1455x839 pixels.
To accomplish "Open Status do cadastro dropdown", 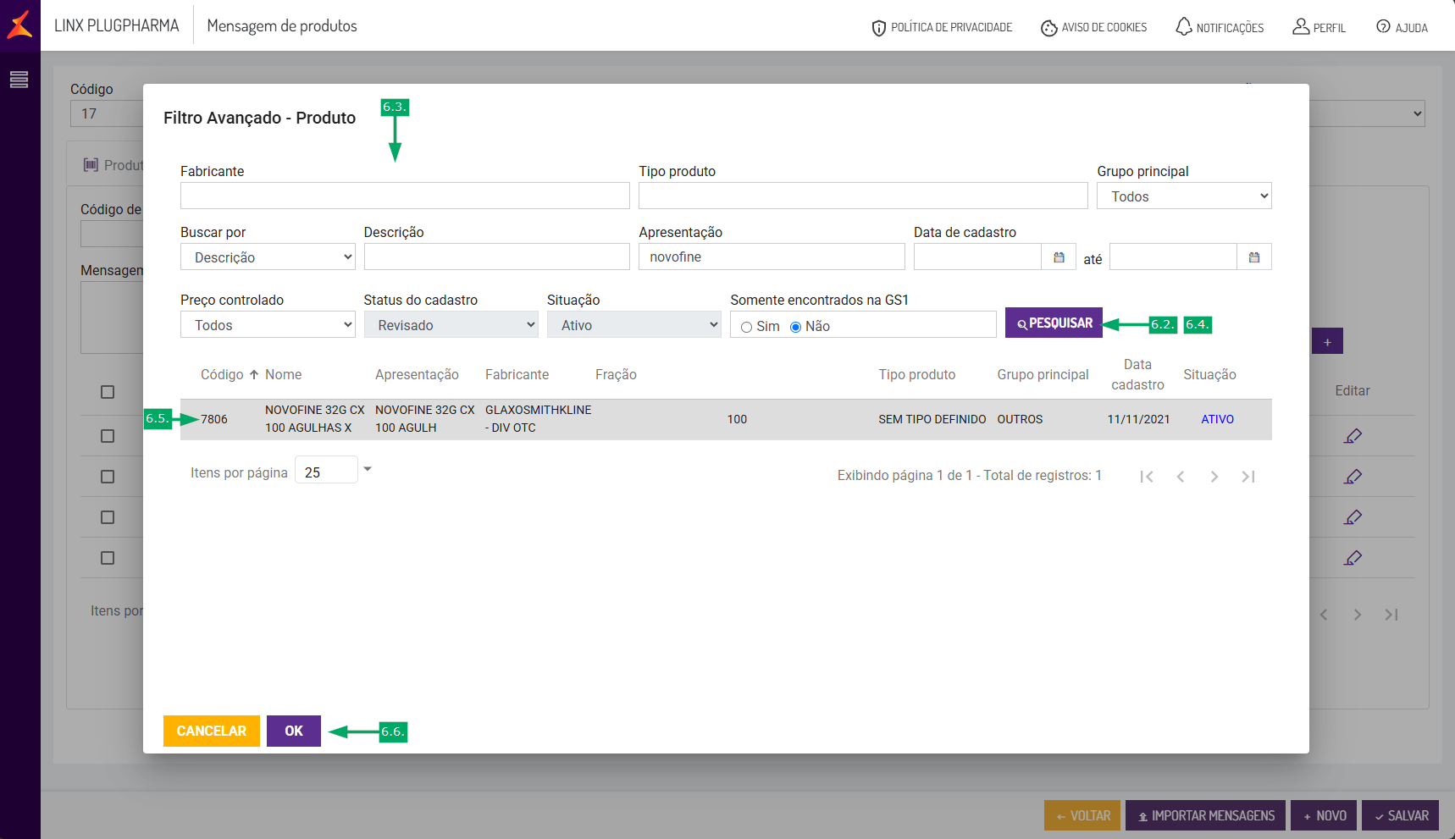I will pos(451,325).
